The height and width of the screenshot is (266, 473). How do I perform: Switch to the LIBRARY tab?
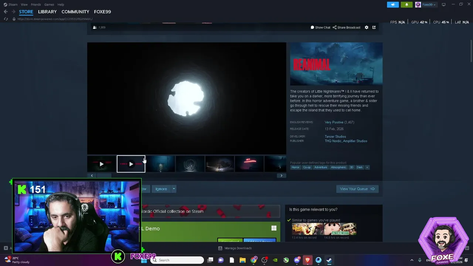click(x=47, y=12)
